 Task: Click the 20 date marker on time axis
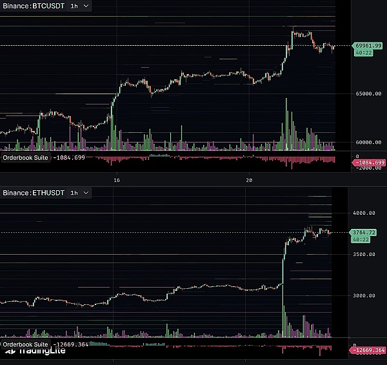pyautogui.click(x=249, y=180)
